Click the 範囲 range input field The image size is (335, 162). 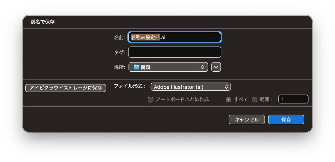point(293,99)
